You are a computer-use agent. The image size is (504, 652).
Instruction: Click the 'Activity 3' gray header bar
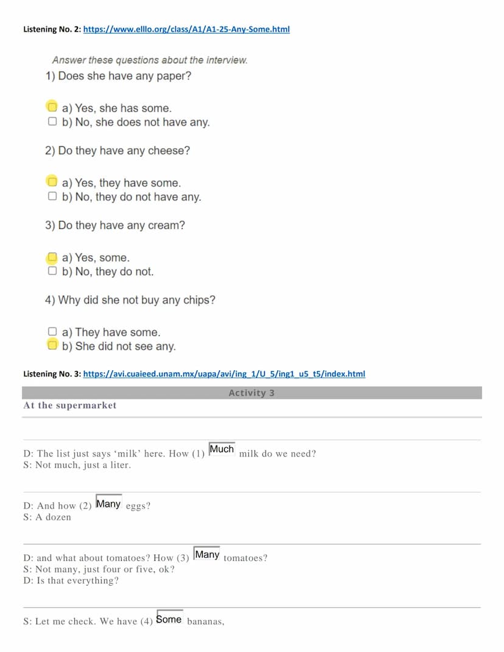pyautogui.click(x=252, y=393)
